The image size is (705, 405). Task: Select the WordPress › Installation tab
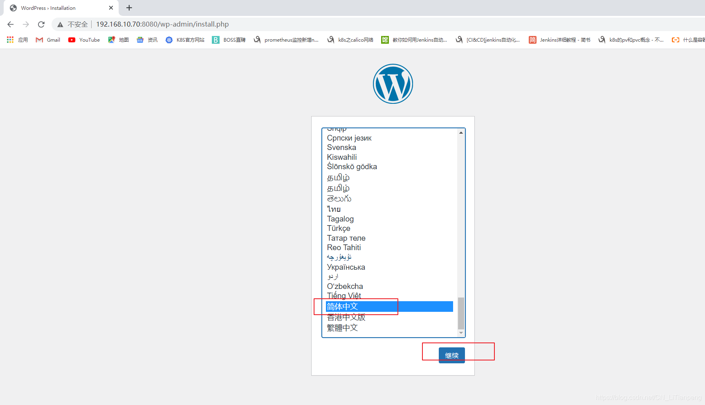[61, 8]
